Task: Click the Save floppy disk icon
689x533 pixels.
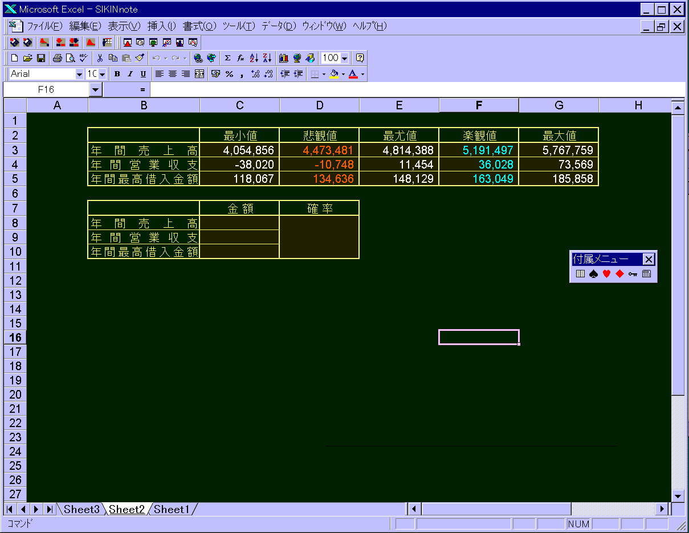Action: 41,58
